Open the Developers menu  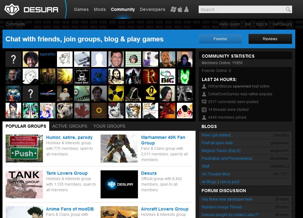click(152, 9)
